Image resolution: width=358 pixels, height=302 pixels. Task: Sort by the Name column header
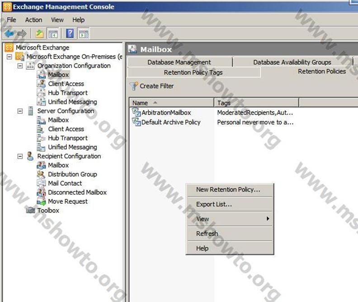[x=172, y=103]
